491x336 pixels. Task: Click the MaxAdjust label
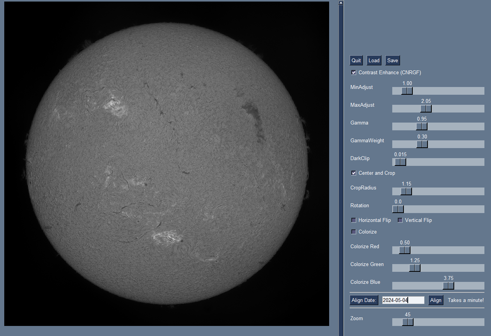coord(362,105)
